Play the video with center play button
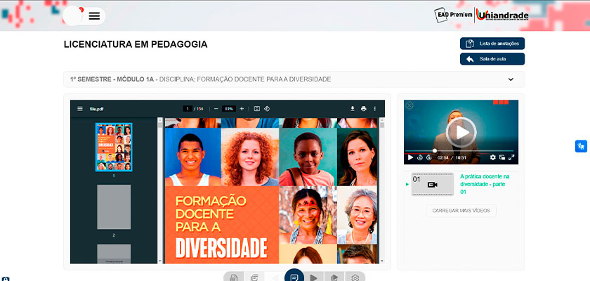Screen dimensions: 590x281 tap(461, 131)
